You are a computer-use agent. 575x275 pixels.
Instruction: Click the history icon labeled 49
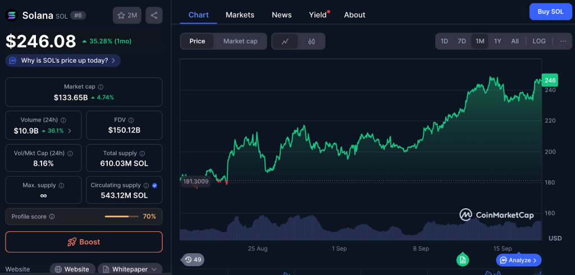click(193, 260)
